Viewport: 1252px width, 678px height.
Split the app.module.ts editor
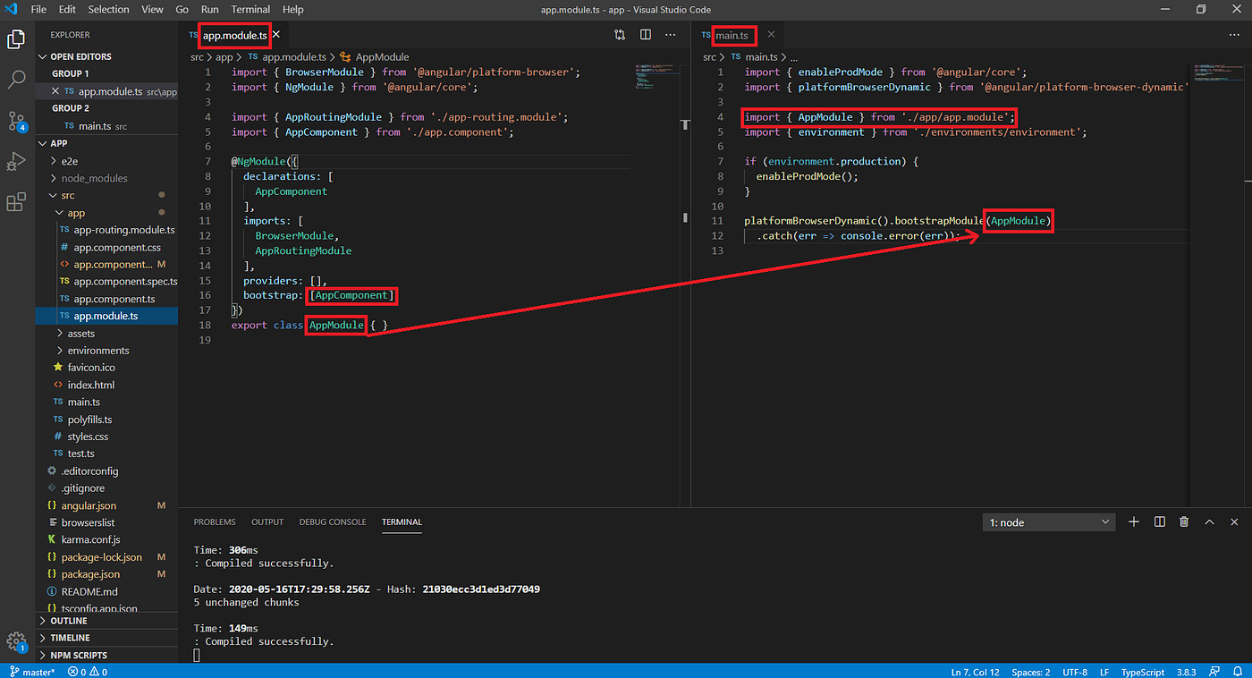click(646, 34)
